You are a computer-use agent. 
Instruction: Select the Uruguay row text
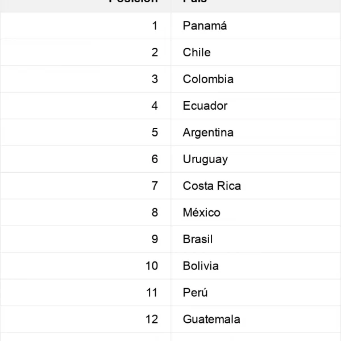pos(205,159)
